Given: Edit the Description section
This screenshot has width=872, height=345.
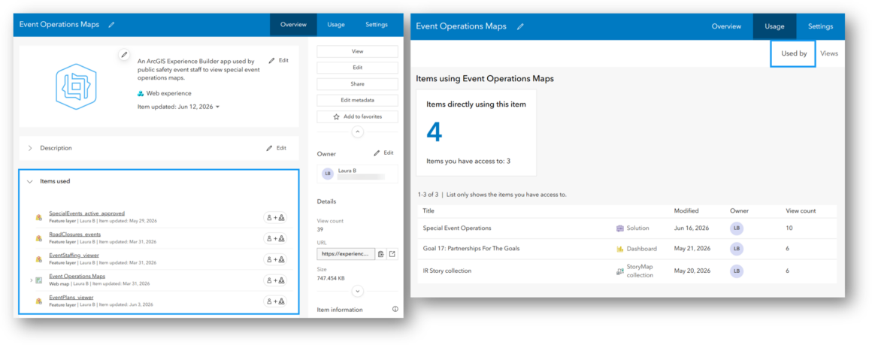Looking at the screenshot, I should (x=276, y=148).
